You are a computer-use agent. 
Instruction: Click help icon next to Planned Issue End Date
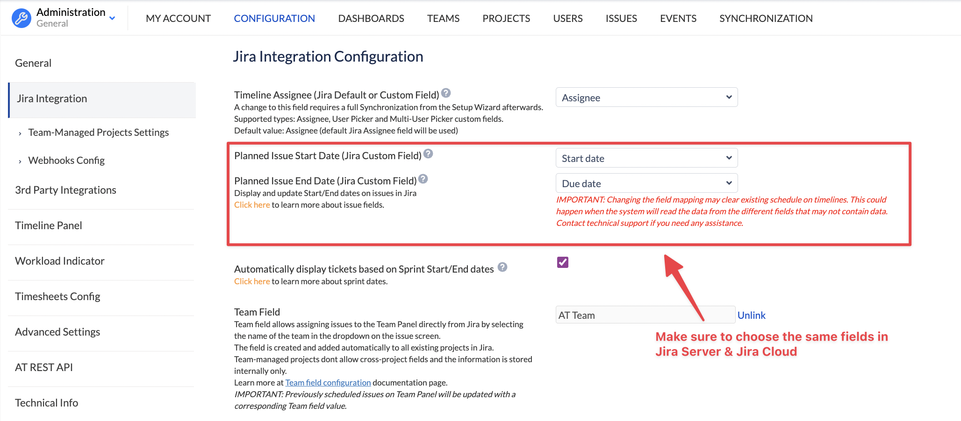(423, 179)
